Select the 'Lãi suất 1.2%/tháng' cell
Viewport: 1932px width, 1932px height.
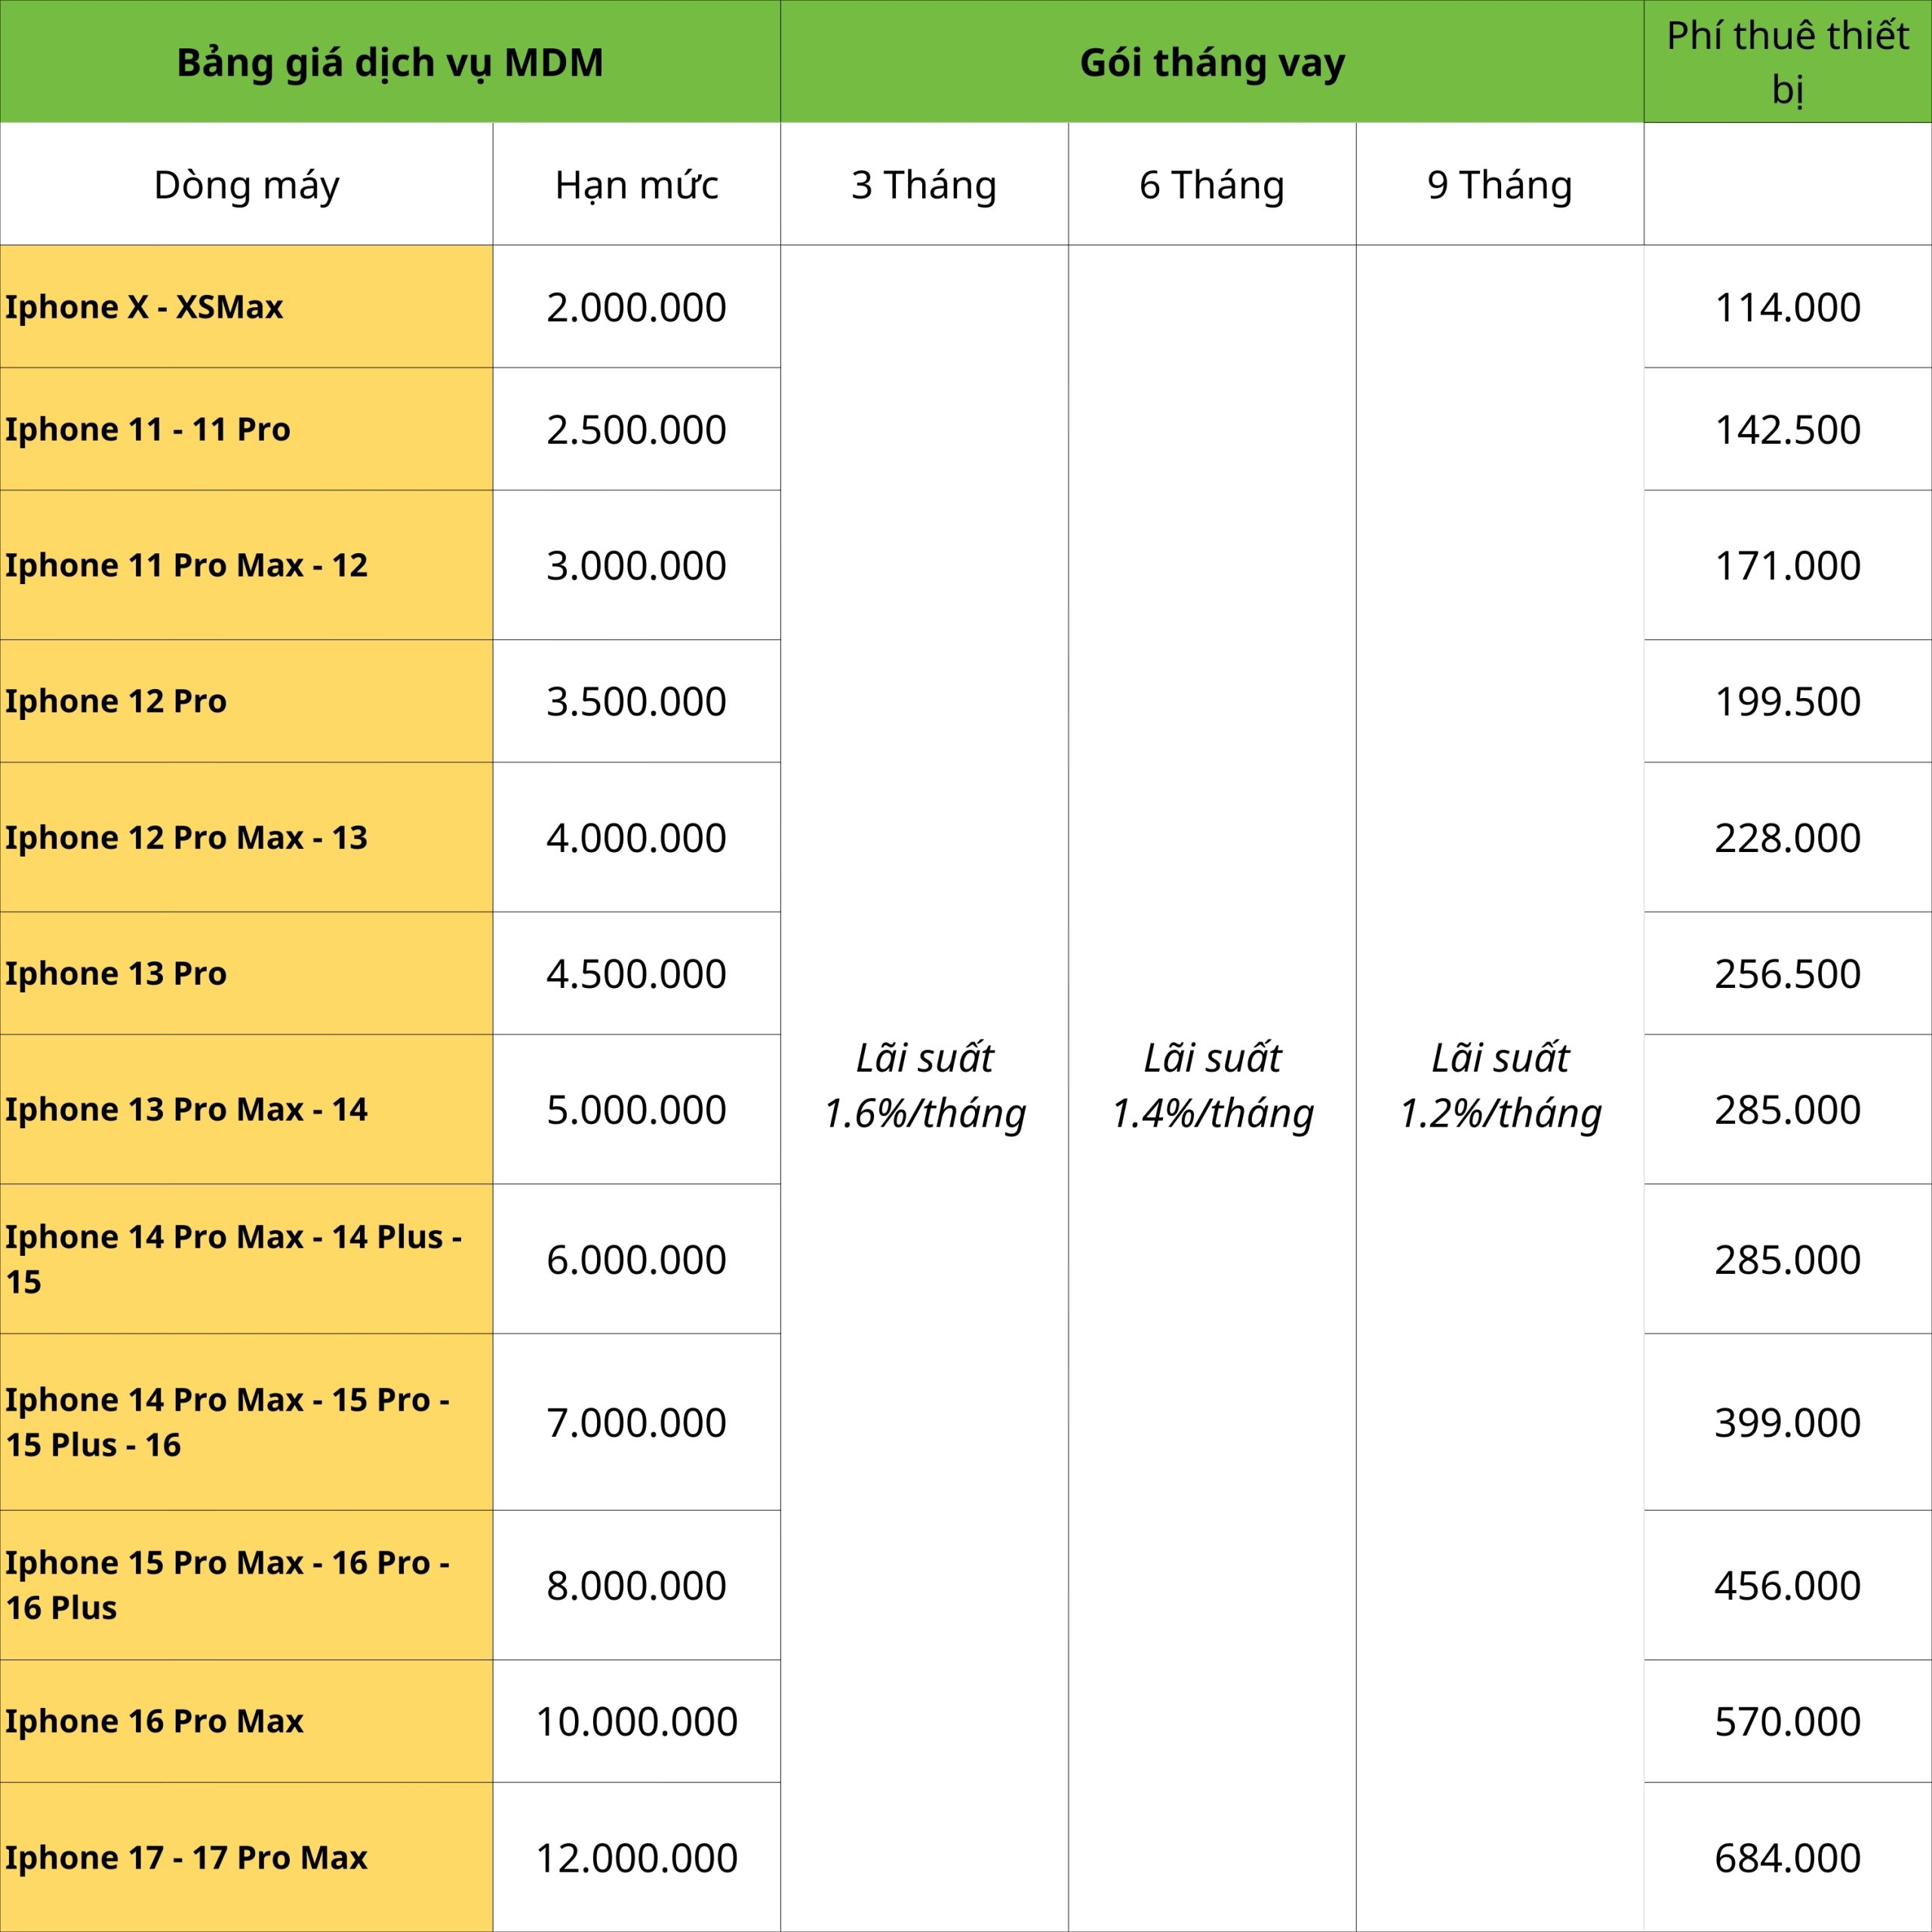click(x=1499, y=1085)
